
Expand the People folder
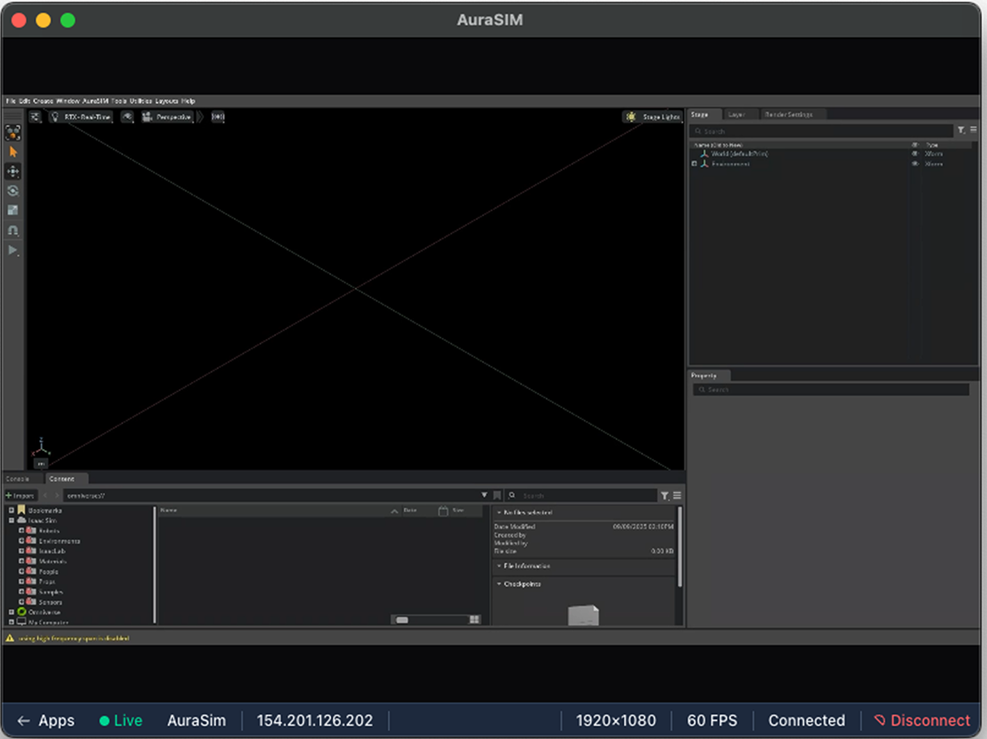click(22, 572)
